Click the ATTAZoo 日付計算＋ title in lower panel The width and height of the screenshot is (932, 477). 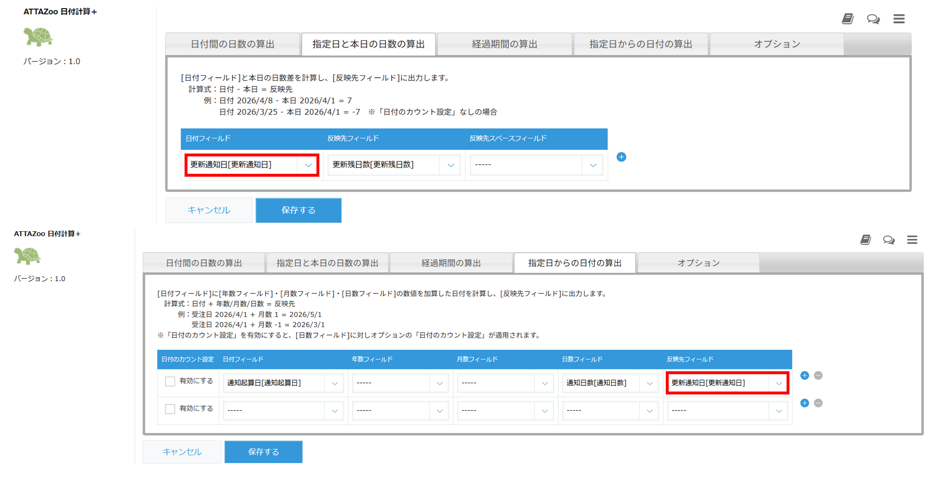(47, 234)
